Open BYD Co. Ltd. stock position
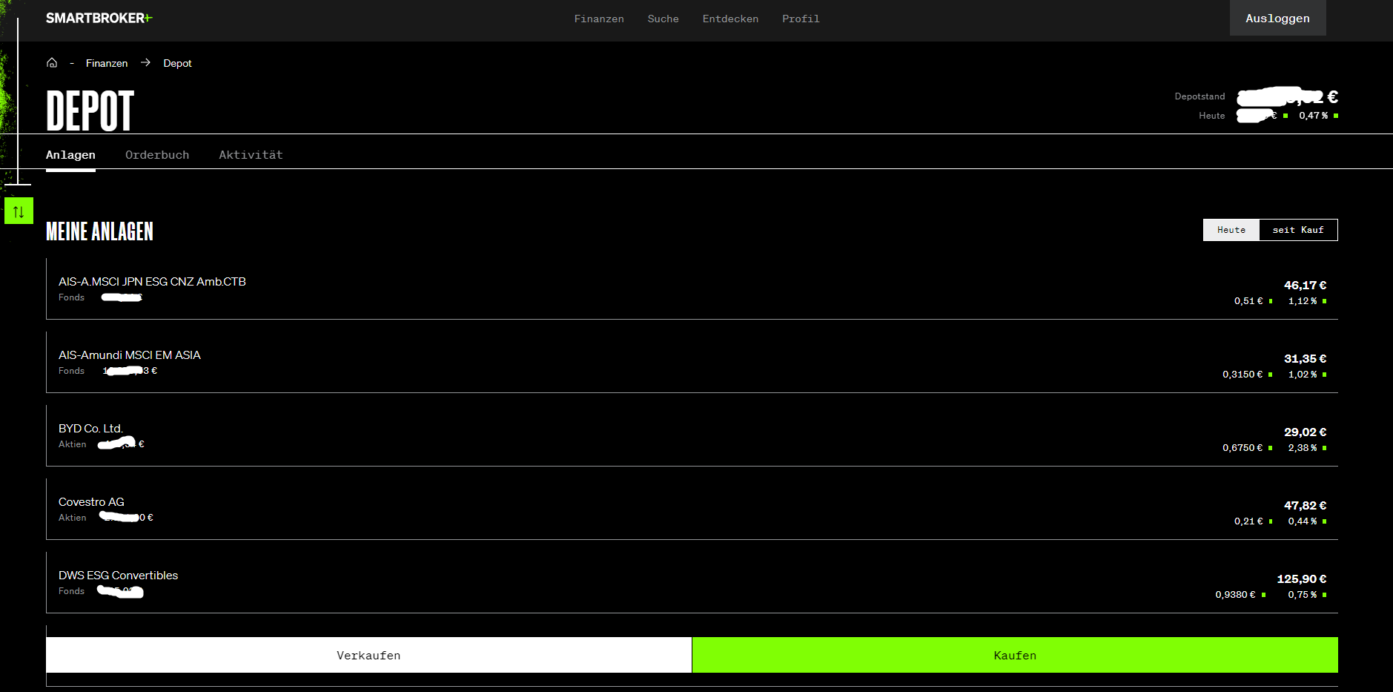The image size is (1393, 692). pos(692,435)
